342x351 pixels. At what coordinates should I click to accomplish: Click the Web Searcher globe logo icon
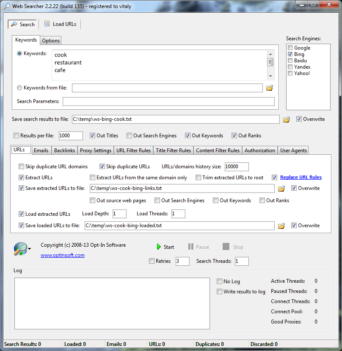tap(20, 249)
